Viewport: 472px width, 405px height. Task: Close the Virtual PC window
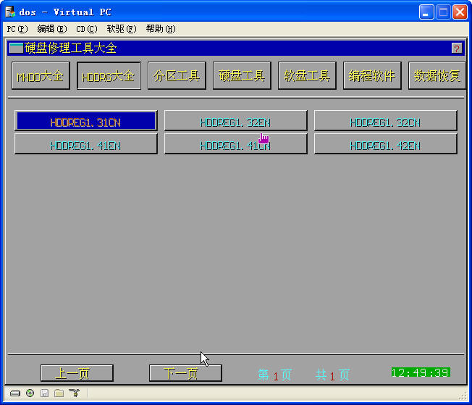pyautogui.click(x=460, y=12)
